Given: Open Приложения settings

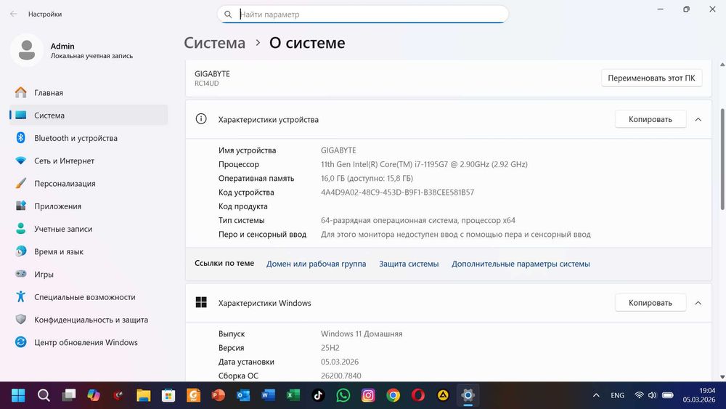Looking at the screenshot, I should (x=89, y=206).
